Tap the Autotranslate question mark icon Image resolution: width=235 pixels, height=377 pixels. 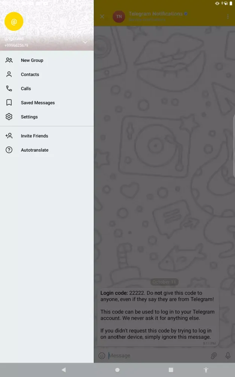9,150
